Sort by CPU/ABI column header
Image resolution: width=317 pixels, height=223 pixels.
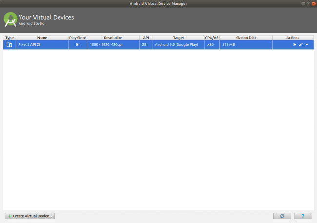point(212,38)
